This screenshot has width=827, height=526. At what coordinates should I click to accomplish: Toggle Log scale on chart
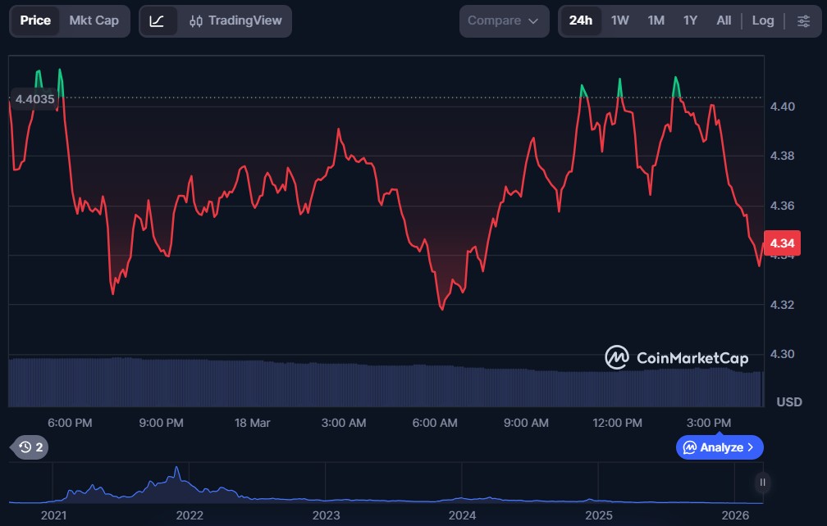click(x=763, y=20)
